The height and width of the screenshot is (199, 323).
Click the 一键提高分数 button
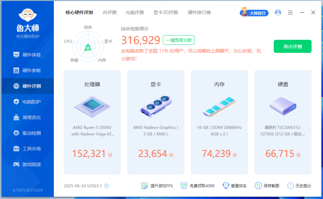tap(179, 40)
